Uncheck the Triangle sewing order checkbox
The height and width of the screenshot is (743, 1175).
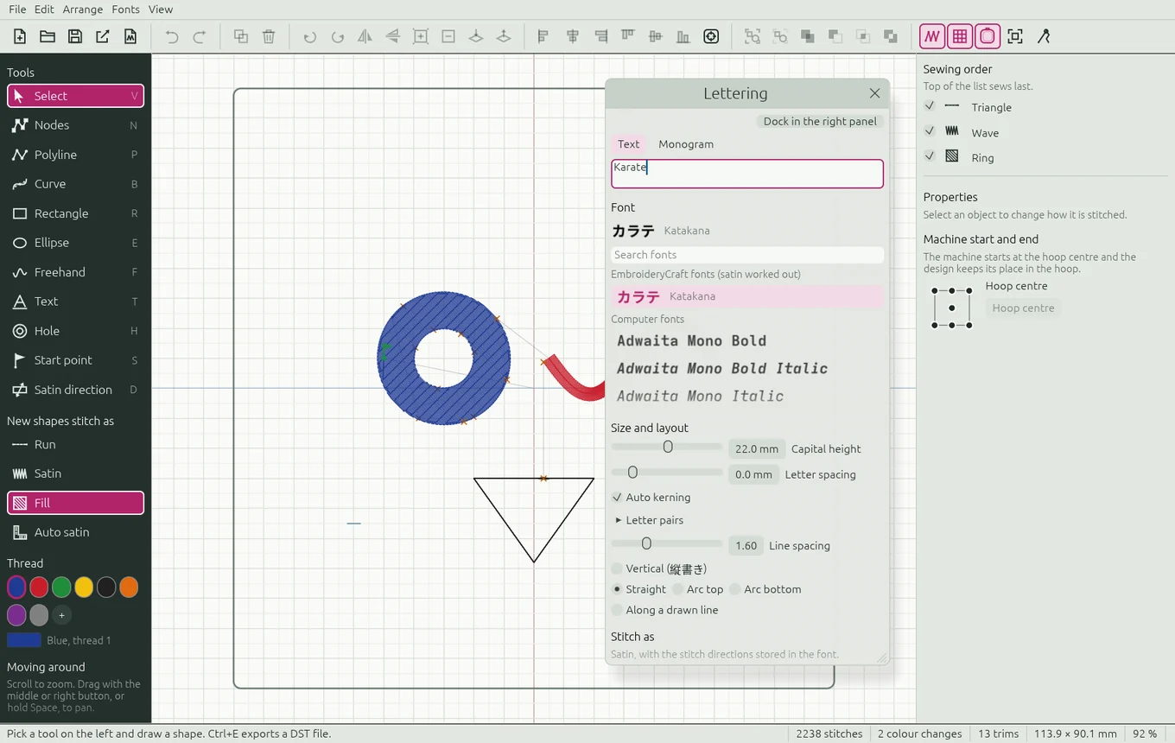(930, 105)
